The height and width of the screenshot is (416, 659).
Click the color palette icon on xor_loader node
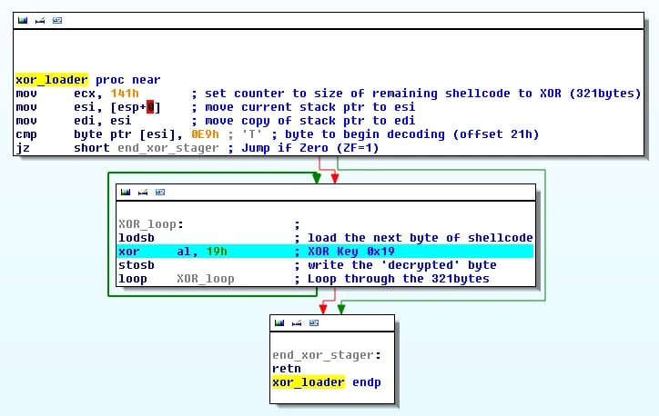tap(25, 18)
